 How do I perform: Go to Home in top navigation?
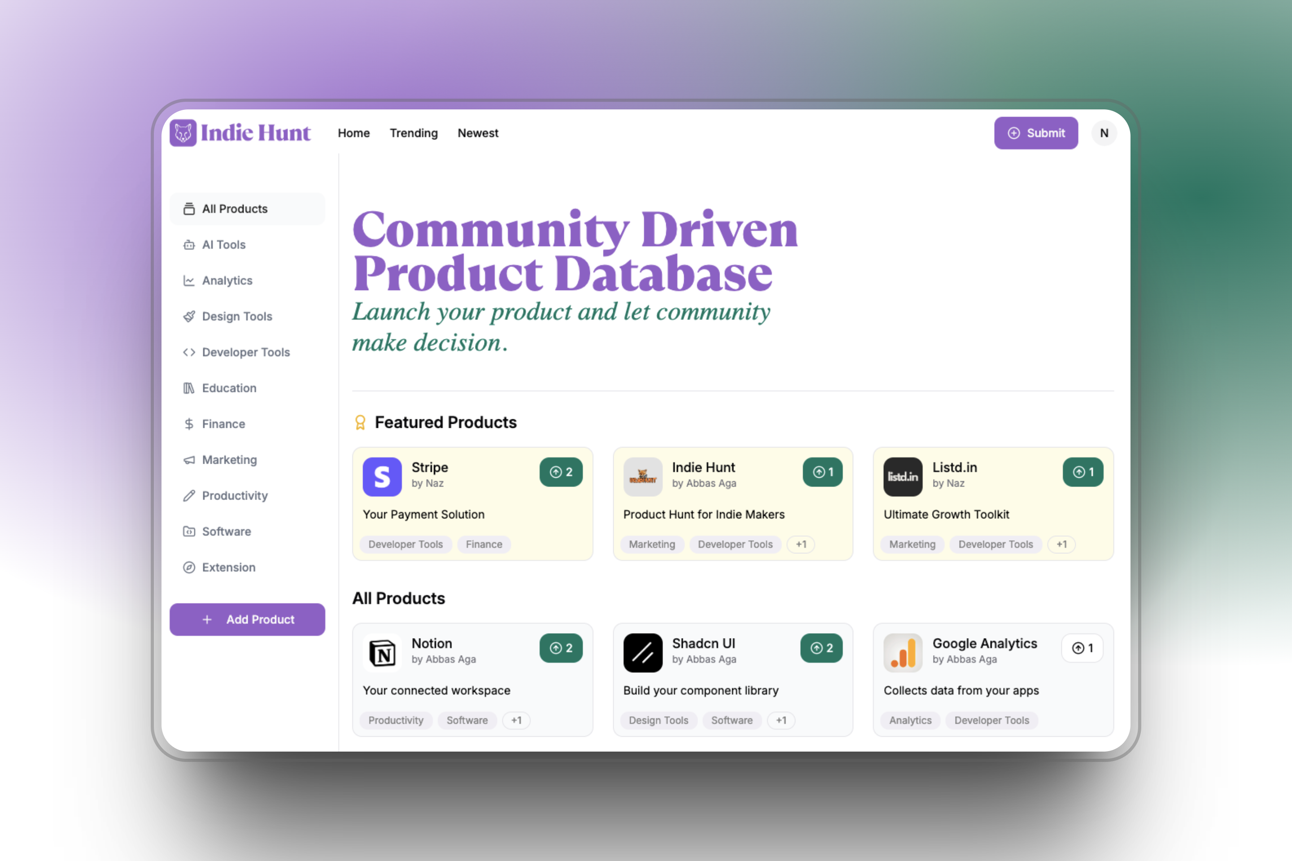[354, 133]
